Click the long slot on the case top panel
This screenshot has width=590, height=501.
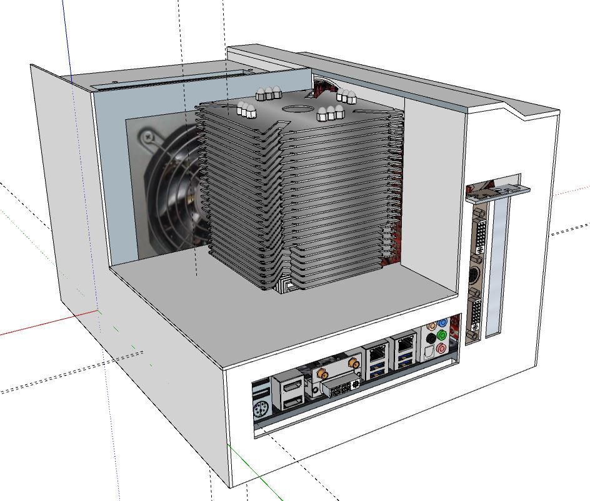coord(171,80)
